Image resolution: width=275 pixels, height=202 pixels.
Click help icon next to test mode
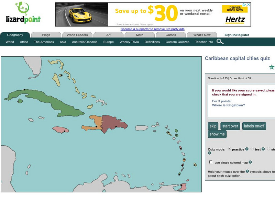[x=263, y=149]
